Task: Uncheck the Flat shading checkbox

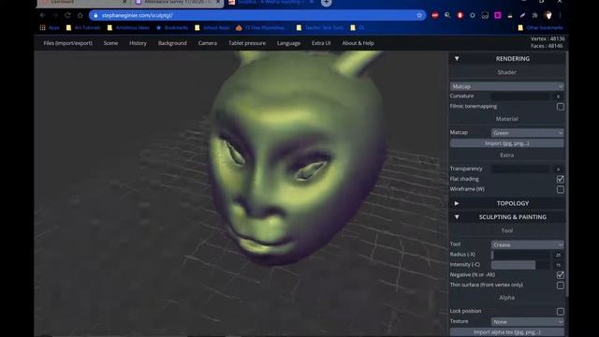Action: click(x=560, y=179)
